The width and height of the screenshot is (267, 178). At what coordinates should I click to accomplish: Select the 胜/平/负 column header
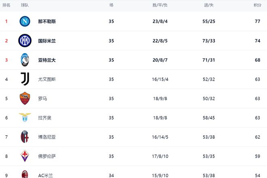tap(160, 5)
